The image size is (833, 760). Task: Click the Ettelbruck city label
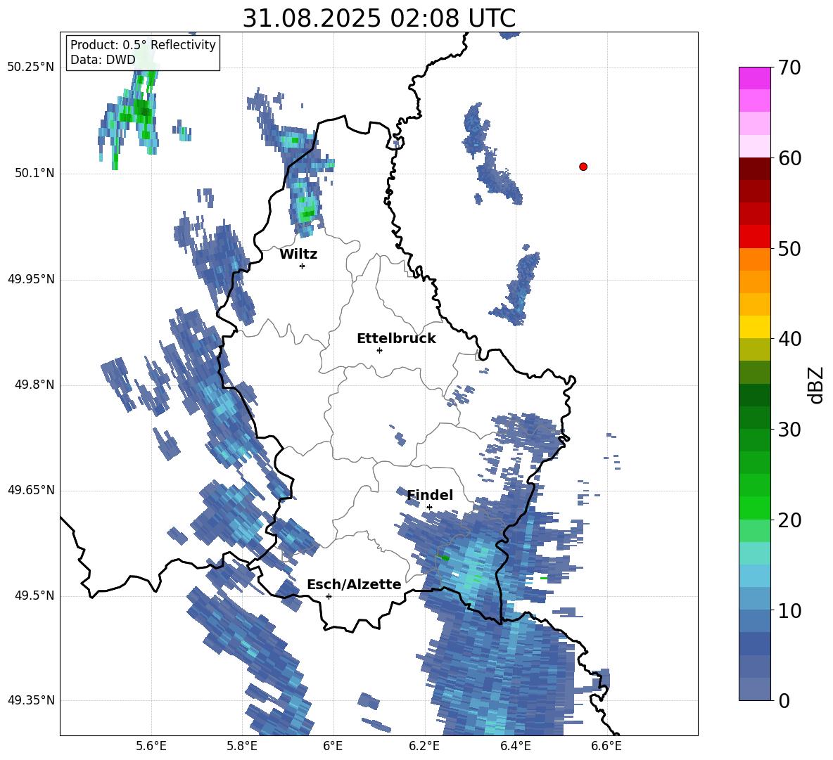pos(396,339)
